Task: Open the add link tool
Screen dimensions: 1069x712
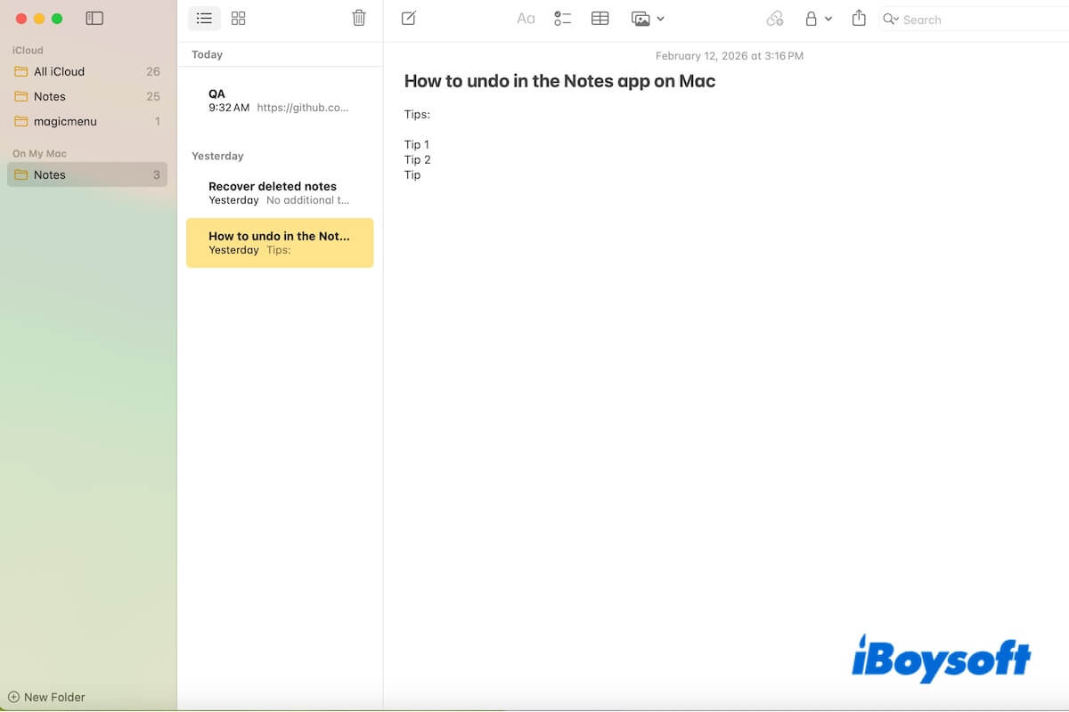Action: (774, 18)
